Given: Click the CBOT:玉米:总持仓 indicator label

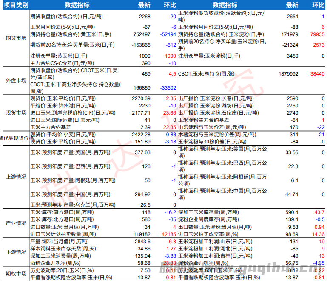Looking at the screenshot, I should [x=206, y=73].
